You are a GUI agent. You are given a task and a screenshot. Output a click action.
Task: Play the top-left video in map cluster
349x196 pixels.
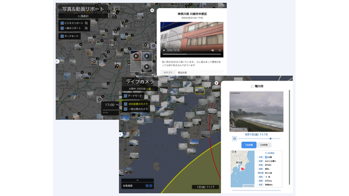[x=136, y=56]
